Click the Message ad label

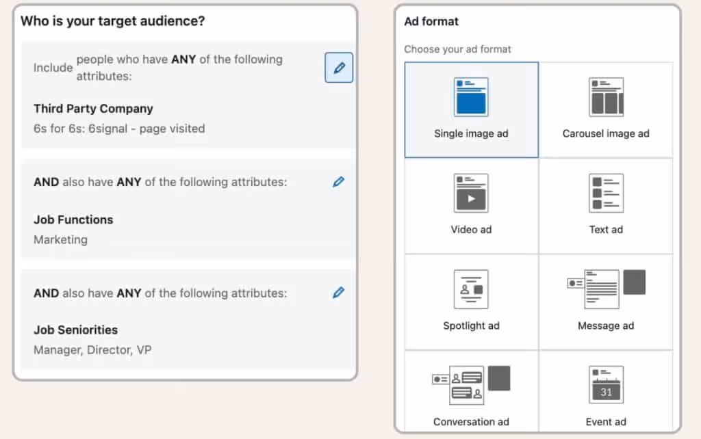606,325
